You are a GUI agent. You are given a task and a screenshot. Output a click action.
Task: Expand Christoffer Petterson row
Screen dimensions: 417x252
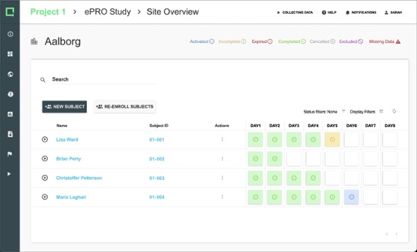[44, 178]
